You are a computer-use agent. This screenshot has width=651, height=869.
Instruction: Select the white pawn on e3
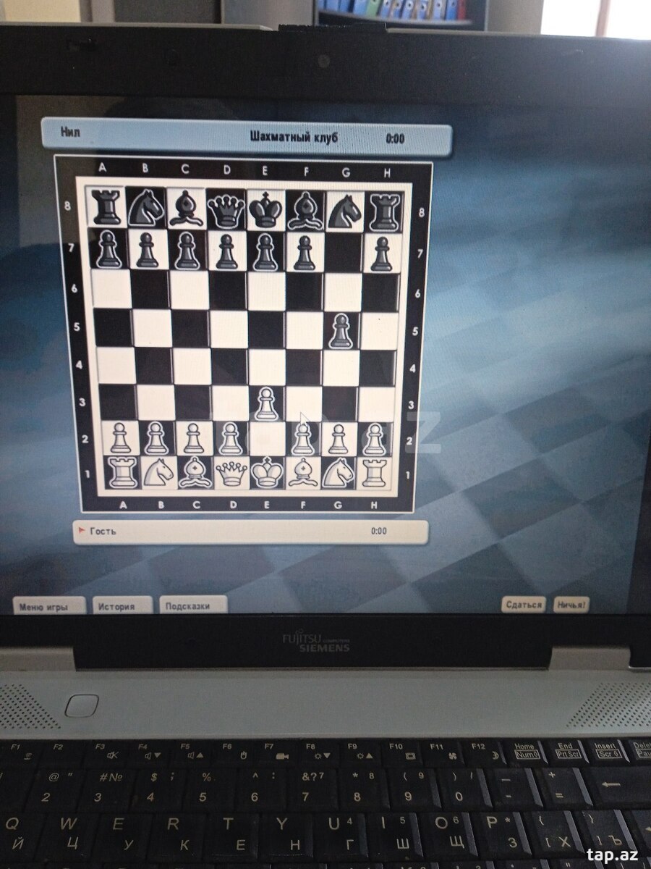tap(266, 404)
